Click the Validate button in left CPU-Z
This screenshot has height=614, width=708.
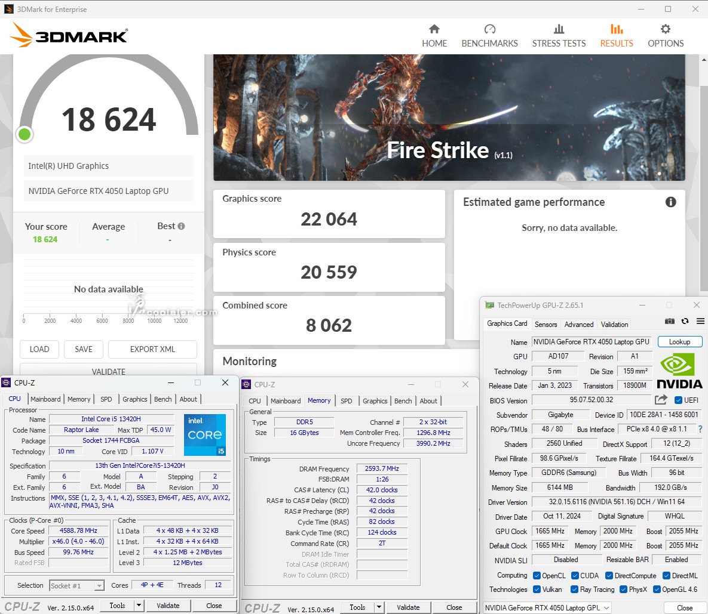click(x=168, y=606)
